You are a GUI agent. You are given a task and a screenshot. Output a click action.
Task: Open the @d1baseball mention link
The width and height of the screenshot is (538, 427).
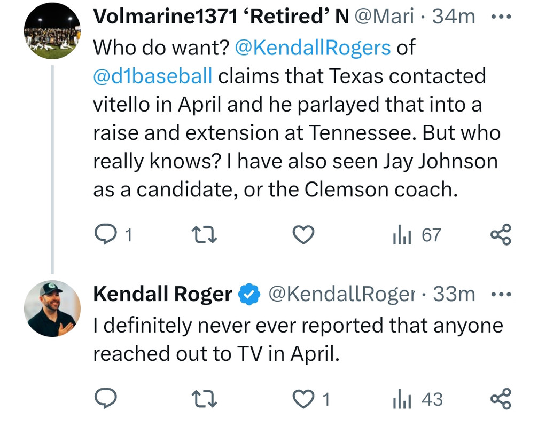tap(153, 76)
